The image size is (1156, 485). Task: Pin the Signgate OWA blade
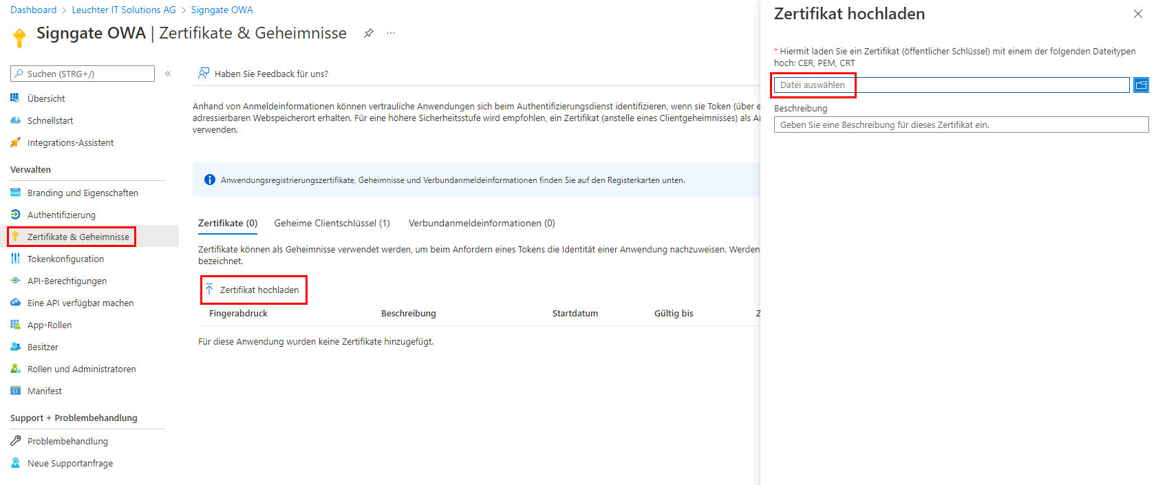click(x=369, y=33)
